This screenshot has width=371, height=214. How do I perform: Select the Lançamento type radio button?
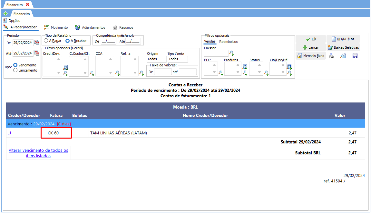click(15, 70)
